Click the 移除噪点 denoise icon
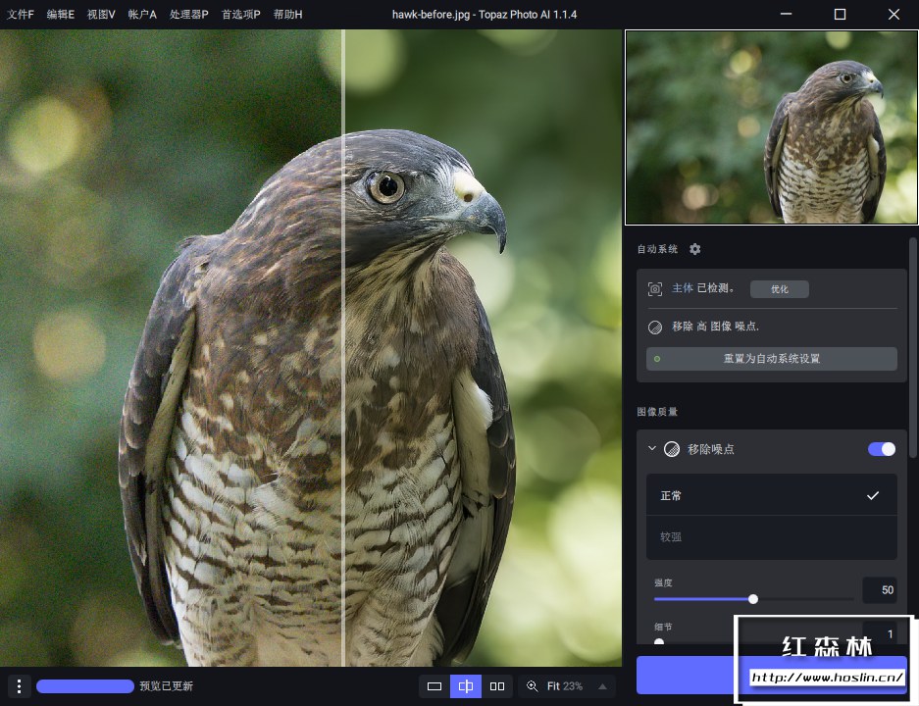This screenshot has width=919, height=706. coord(672,449)
